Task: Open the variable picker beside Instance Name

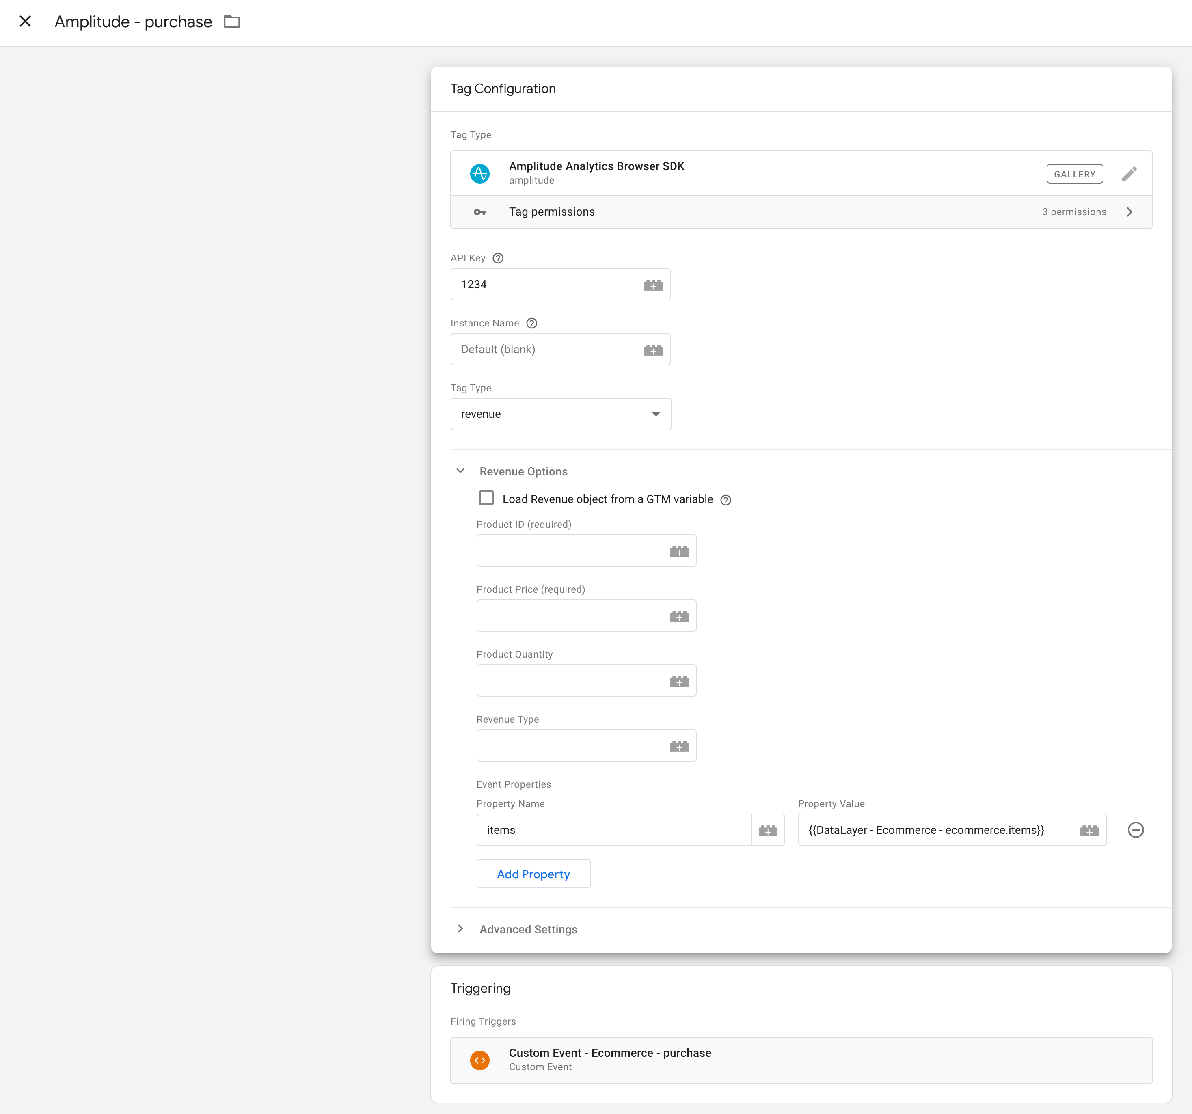Action: 653,350
